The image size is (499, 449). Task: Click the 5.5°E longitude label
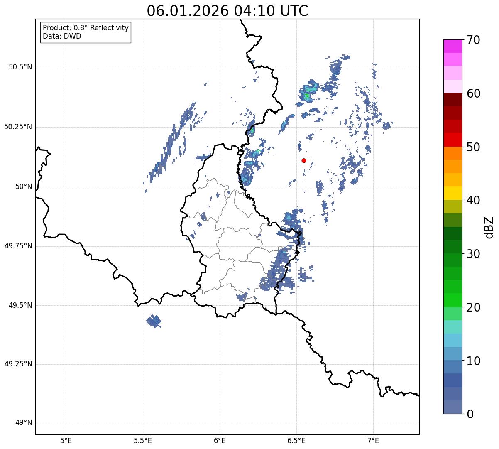[143, 440]
